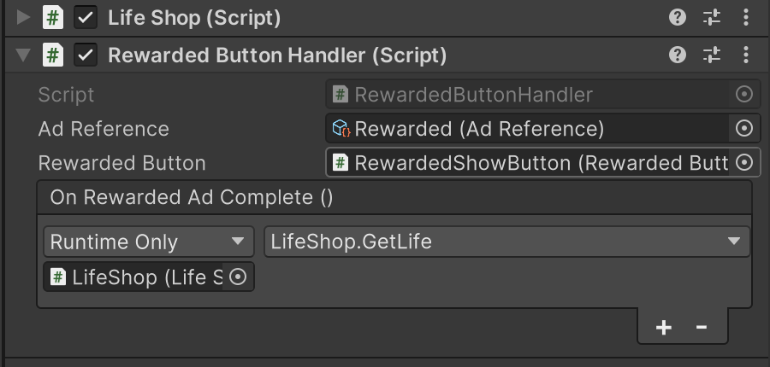Open presets for Life Shop component

[712, 17]
